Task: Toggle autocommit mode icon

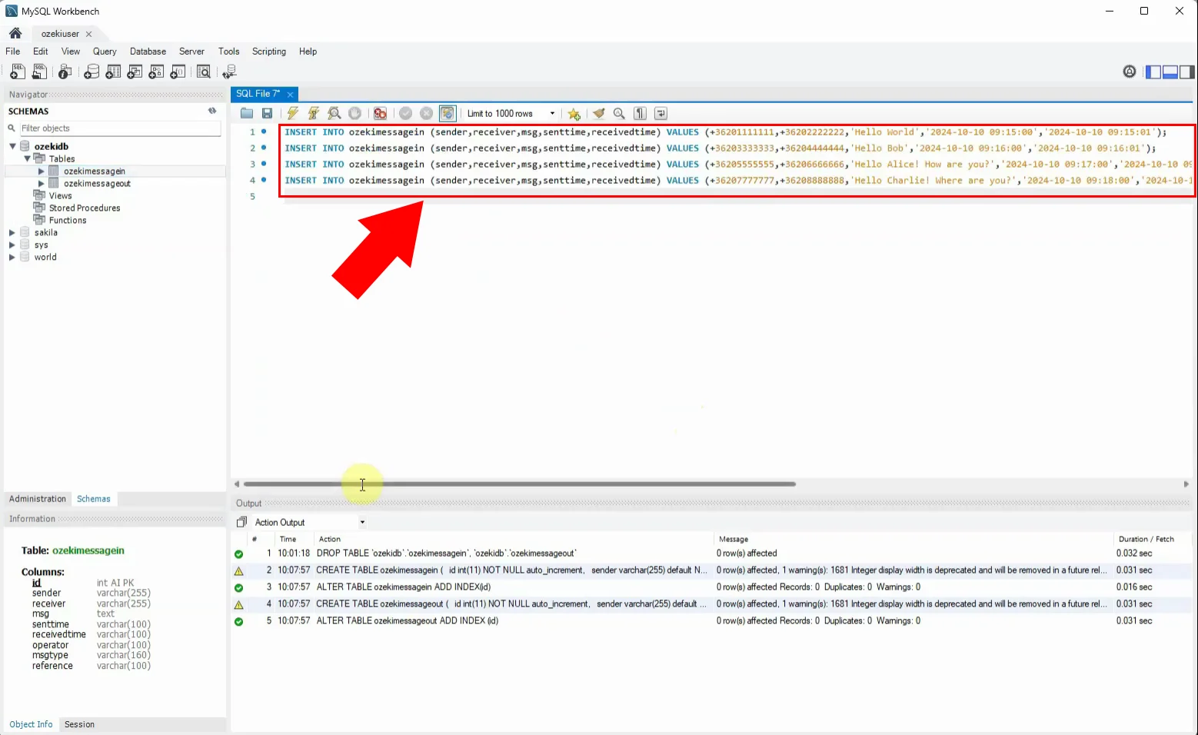Action: point(448,113)
